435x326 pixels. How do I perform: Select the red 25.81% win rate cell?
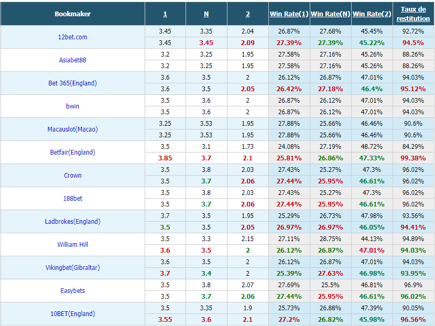(289, 158)
